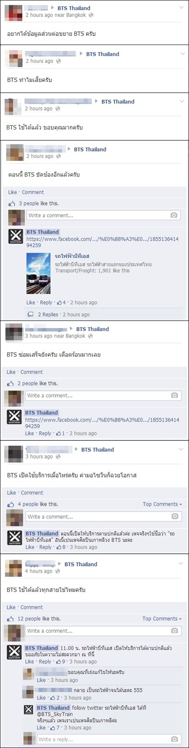Like the post with 3 likes
This screenshot has height=748, width=189.
click(13, 192)
